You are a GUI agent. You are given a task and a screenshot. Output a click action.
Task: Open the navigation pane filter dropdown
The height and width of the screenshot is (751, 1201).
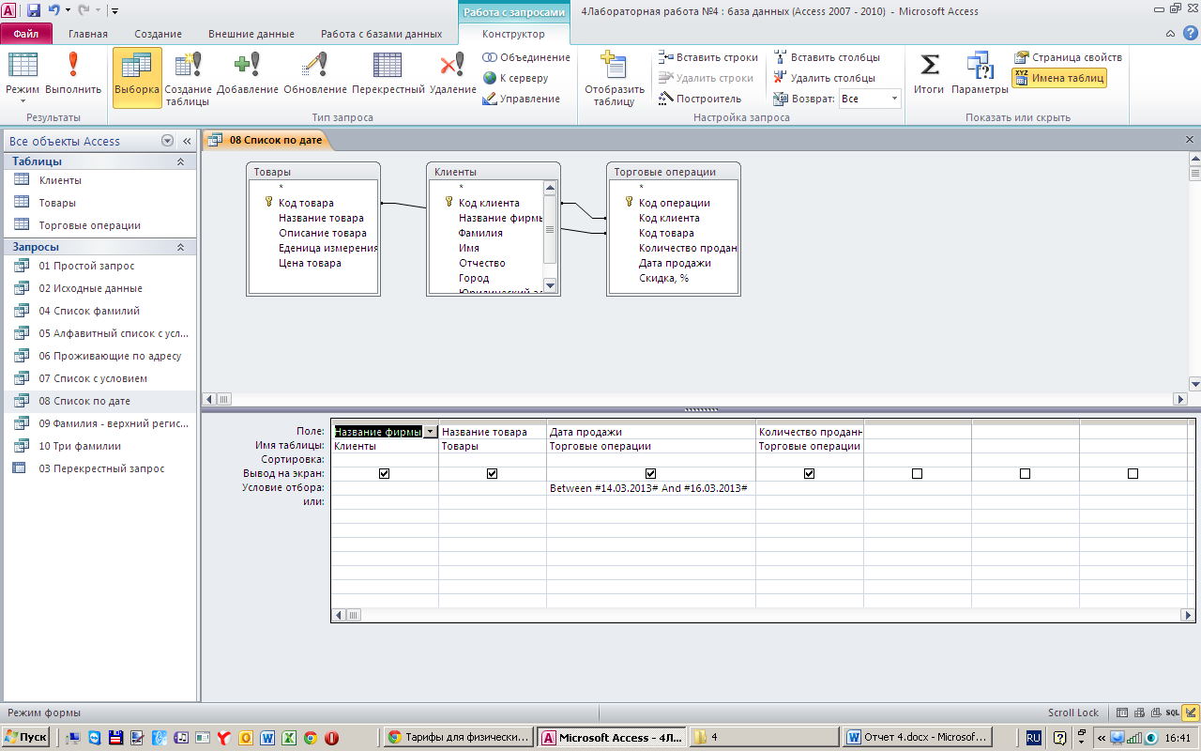168,141
